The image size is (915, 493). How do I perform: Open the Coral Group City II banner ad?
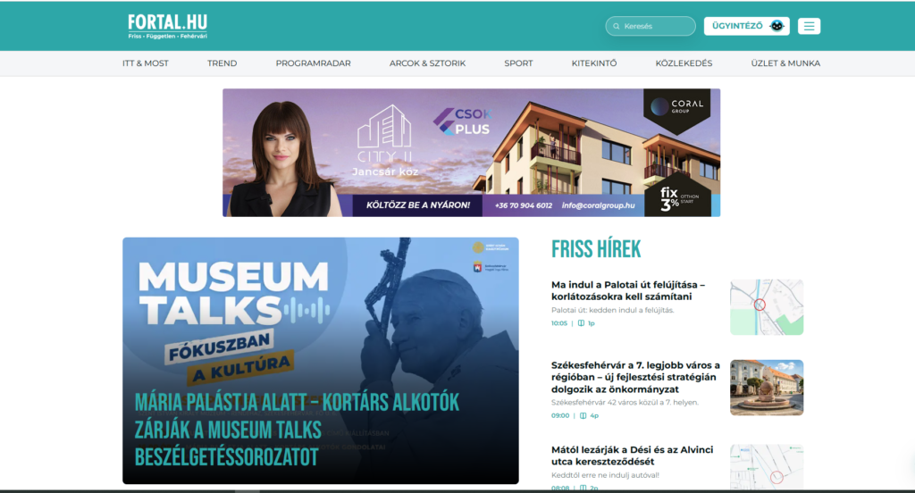pyautogui.click(x=472, y=152)
